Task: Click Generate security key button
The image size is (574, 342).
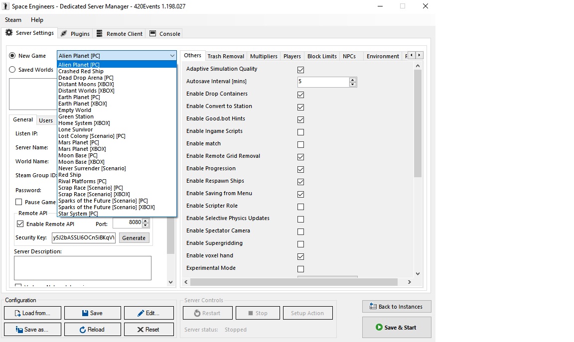Action: pyautogui.click(x=134, y=238)
